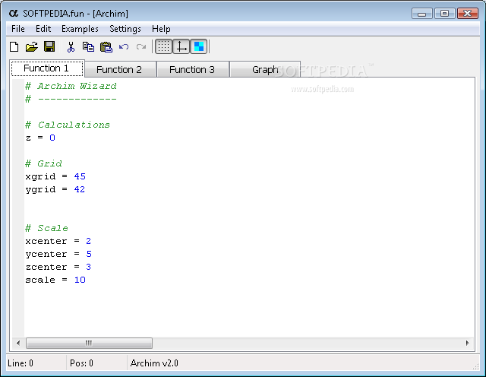Paste from clipboard using the paste icon
Image resolution: width=486 pixels, height=377 pixels.
(106, 47)
